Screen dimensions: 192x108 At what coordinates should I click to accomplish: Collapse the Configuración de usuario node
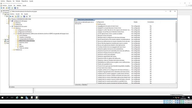[x=10, y=26]
